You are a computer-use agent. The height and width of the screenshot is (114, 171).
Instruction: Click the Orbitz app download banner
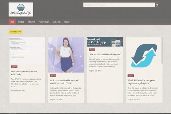pos(105,42)
